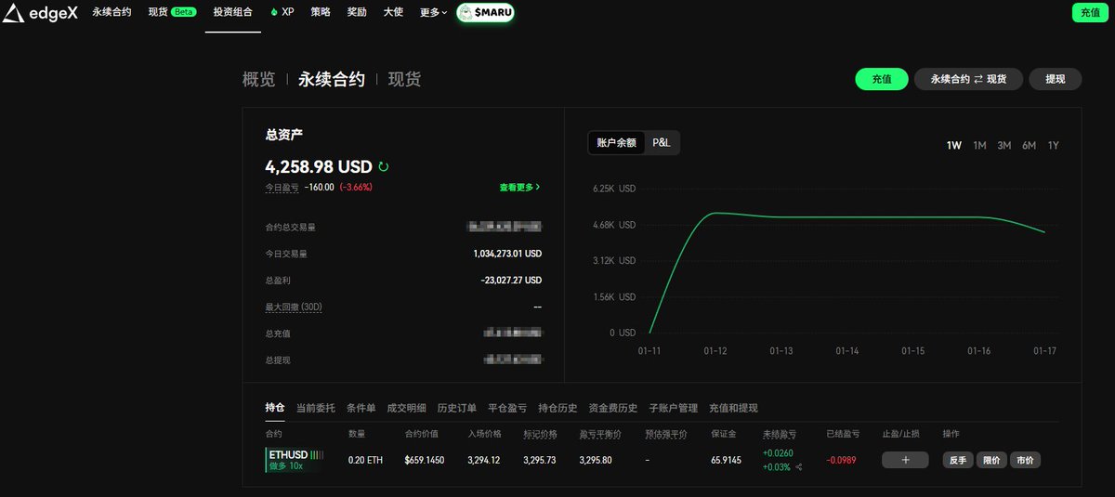Click the top-right 充值 button
The image size is (1115, 497).
(1091, 12)
